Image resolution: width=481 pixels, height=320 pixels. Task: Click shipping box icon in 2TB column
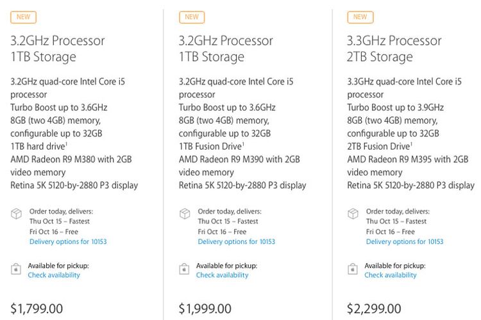tap(353, 213)
